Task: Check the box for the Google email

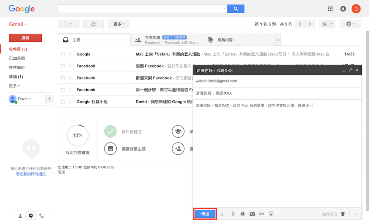Action: (x=63, y=54)
